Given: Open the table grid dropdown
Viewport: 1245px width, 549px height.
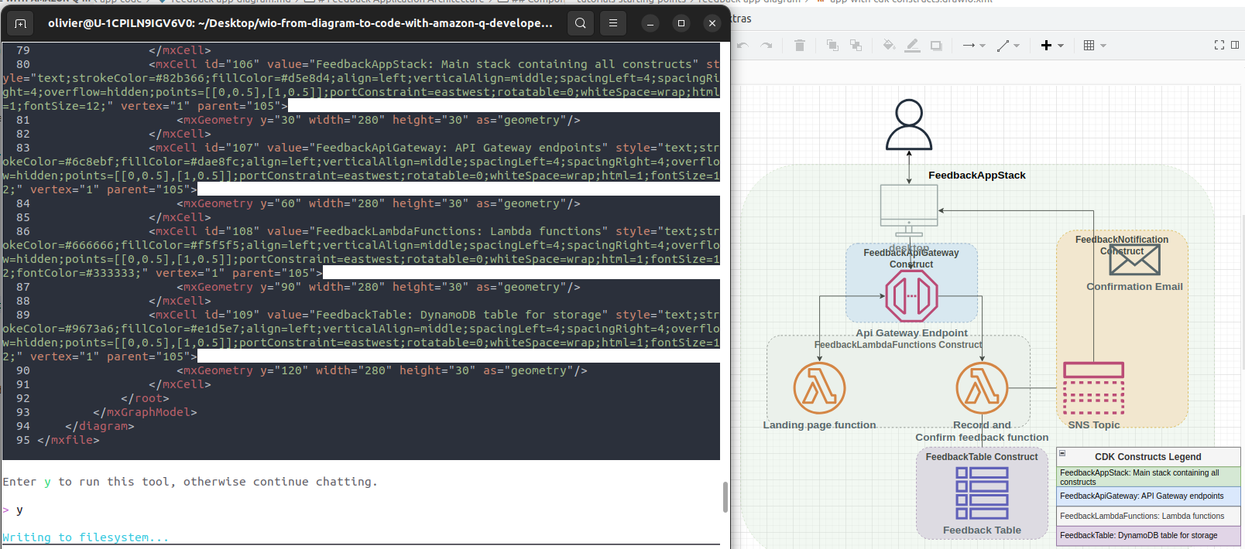Looking at the screenshot, I should coord(1095,46).
